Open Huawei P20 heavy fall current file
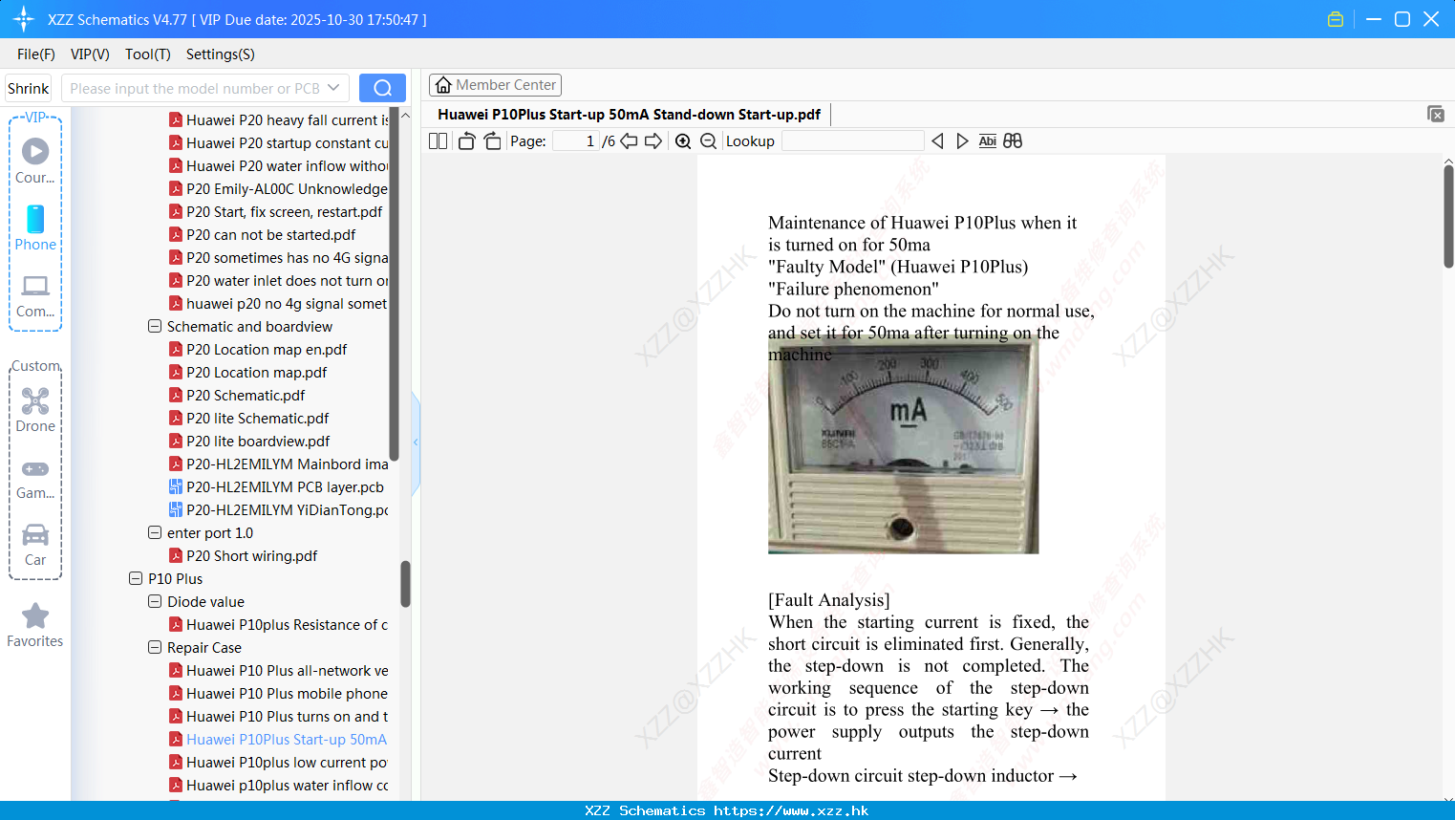The width and height of the screenshot is (1455, 820). tap(287, 120)
